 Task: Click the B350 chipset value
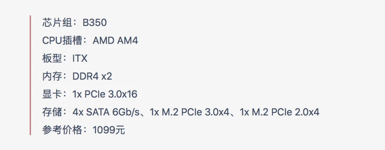pos(95,23)
